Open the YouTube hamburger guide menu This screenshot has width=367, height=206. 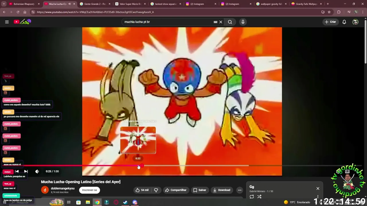point(7,22)
